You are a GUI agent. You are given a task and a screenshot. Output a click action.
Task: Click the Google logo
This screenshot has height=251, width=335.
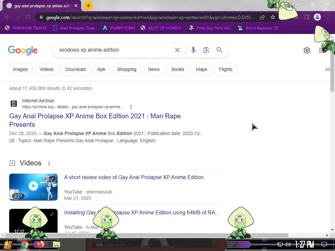pos(23,50)
